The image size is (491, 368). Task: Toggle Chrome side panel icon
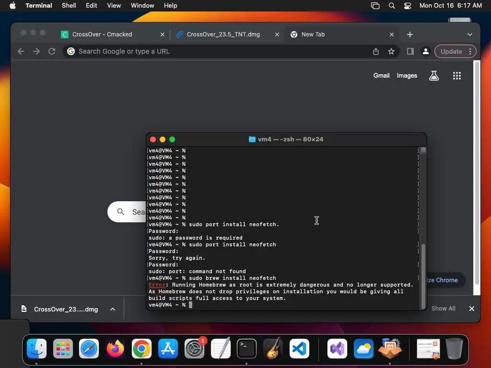point(410,51)
